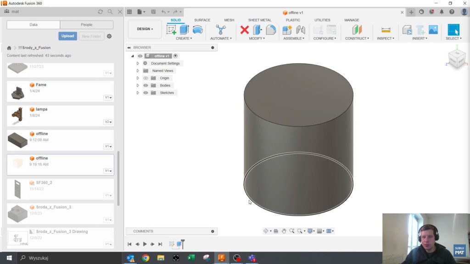Activate the Press Pull modify tool
470x264 pixels.
[257, 30]
